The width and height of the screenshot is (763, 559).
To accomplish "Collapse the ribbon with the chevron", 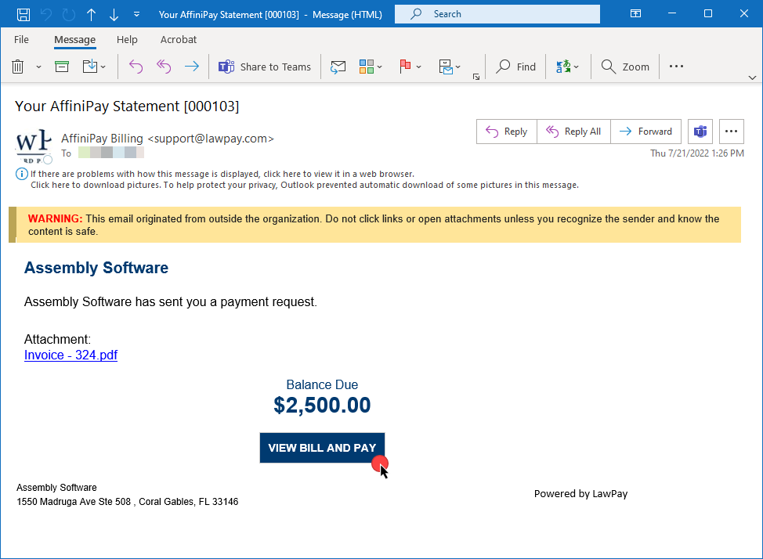I will coord(752,78).
